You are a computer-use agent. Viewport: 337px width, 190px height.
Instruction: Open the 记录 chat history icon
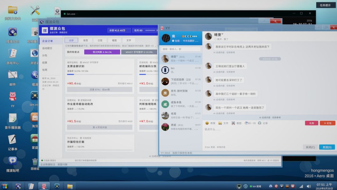coord(263,123)
